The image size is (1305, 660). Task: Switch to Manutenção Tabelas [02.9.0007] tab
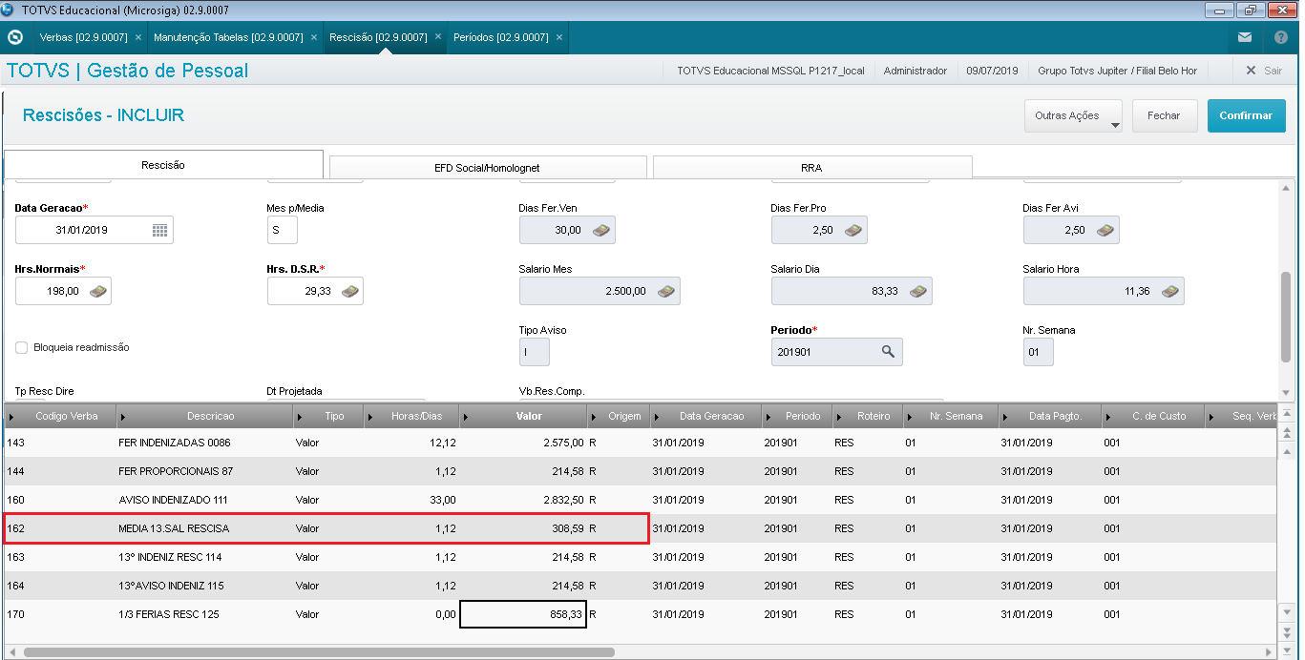pos(228,37)
